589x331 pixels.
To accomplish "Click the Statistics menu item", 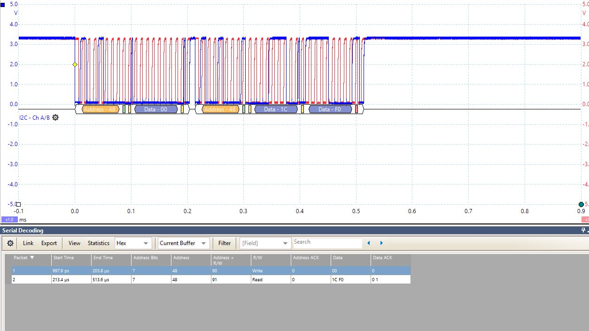I will point(98,243).
